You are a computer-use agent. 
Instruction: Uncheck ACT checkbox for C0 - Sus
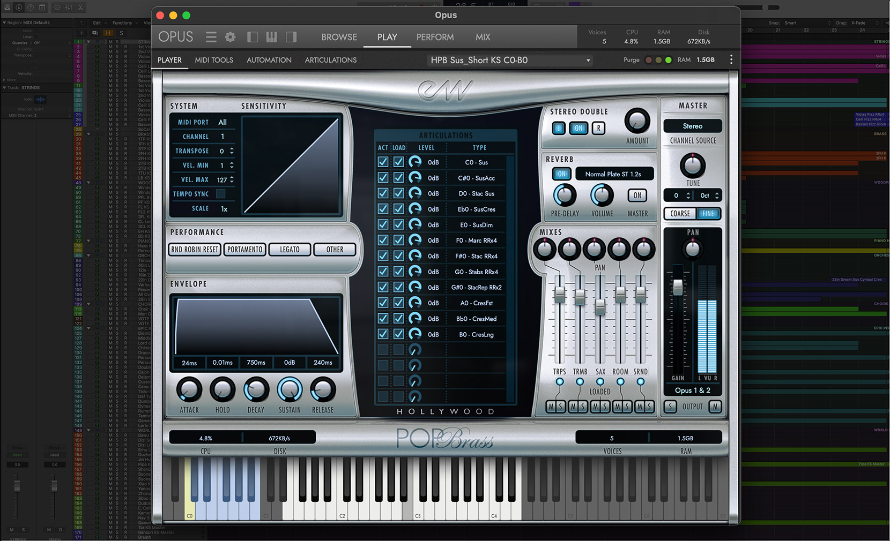(x=383, y=162)
